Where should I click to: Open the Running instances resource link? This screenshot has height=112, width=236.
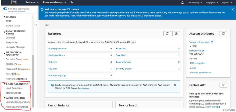point(58,49)
